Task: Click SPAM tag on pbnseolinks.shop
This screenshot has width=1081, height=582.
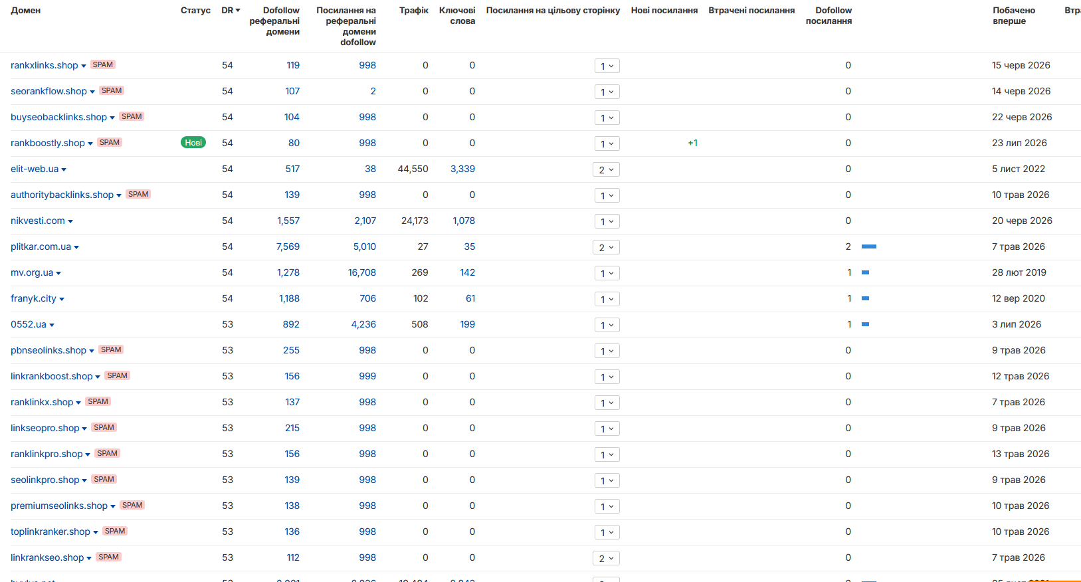Action: click(x=111, y=349)
